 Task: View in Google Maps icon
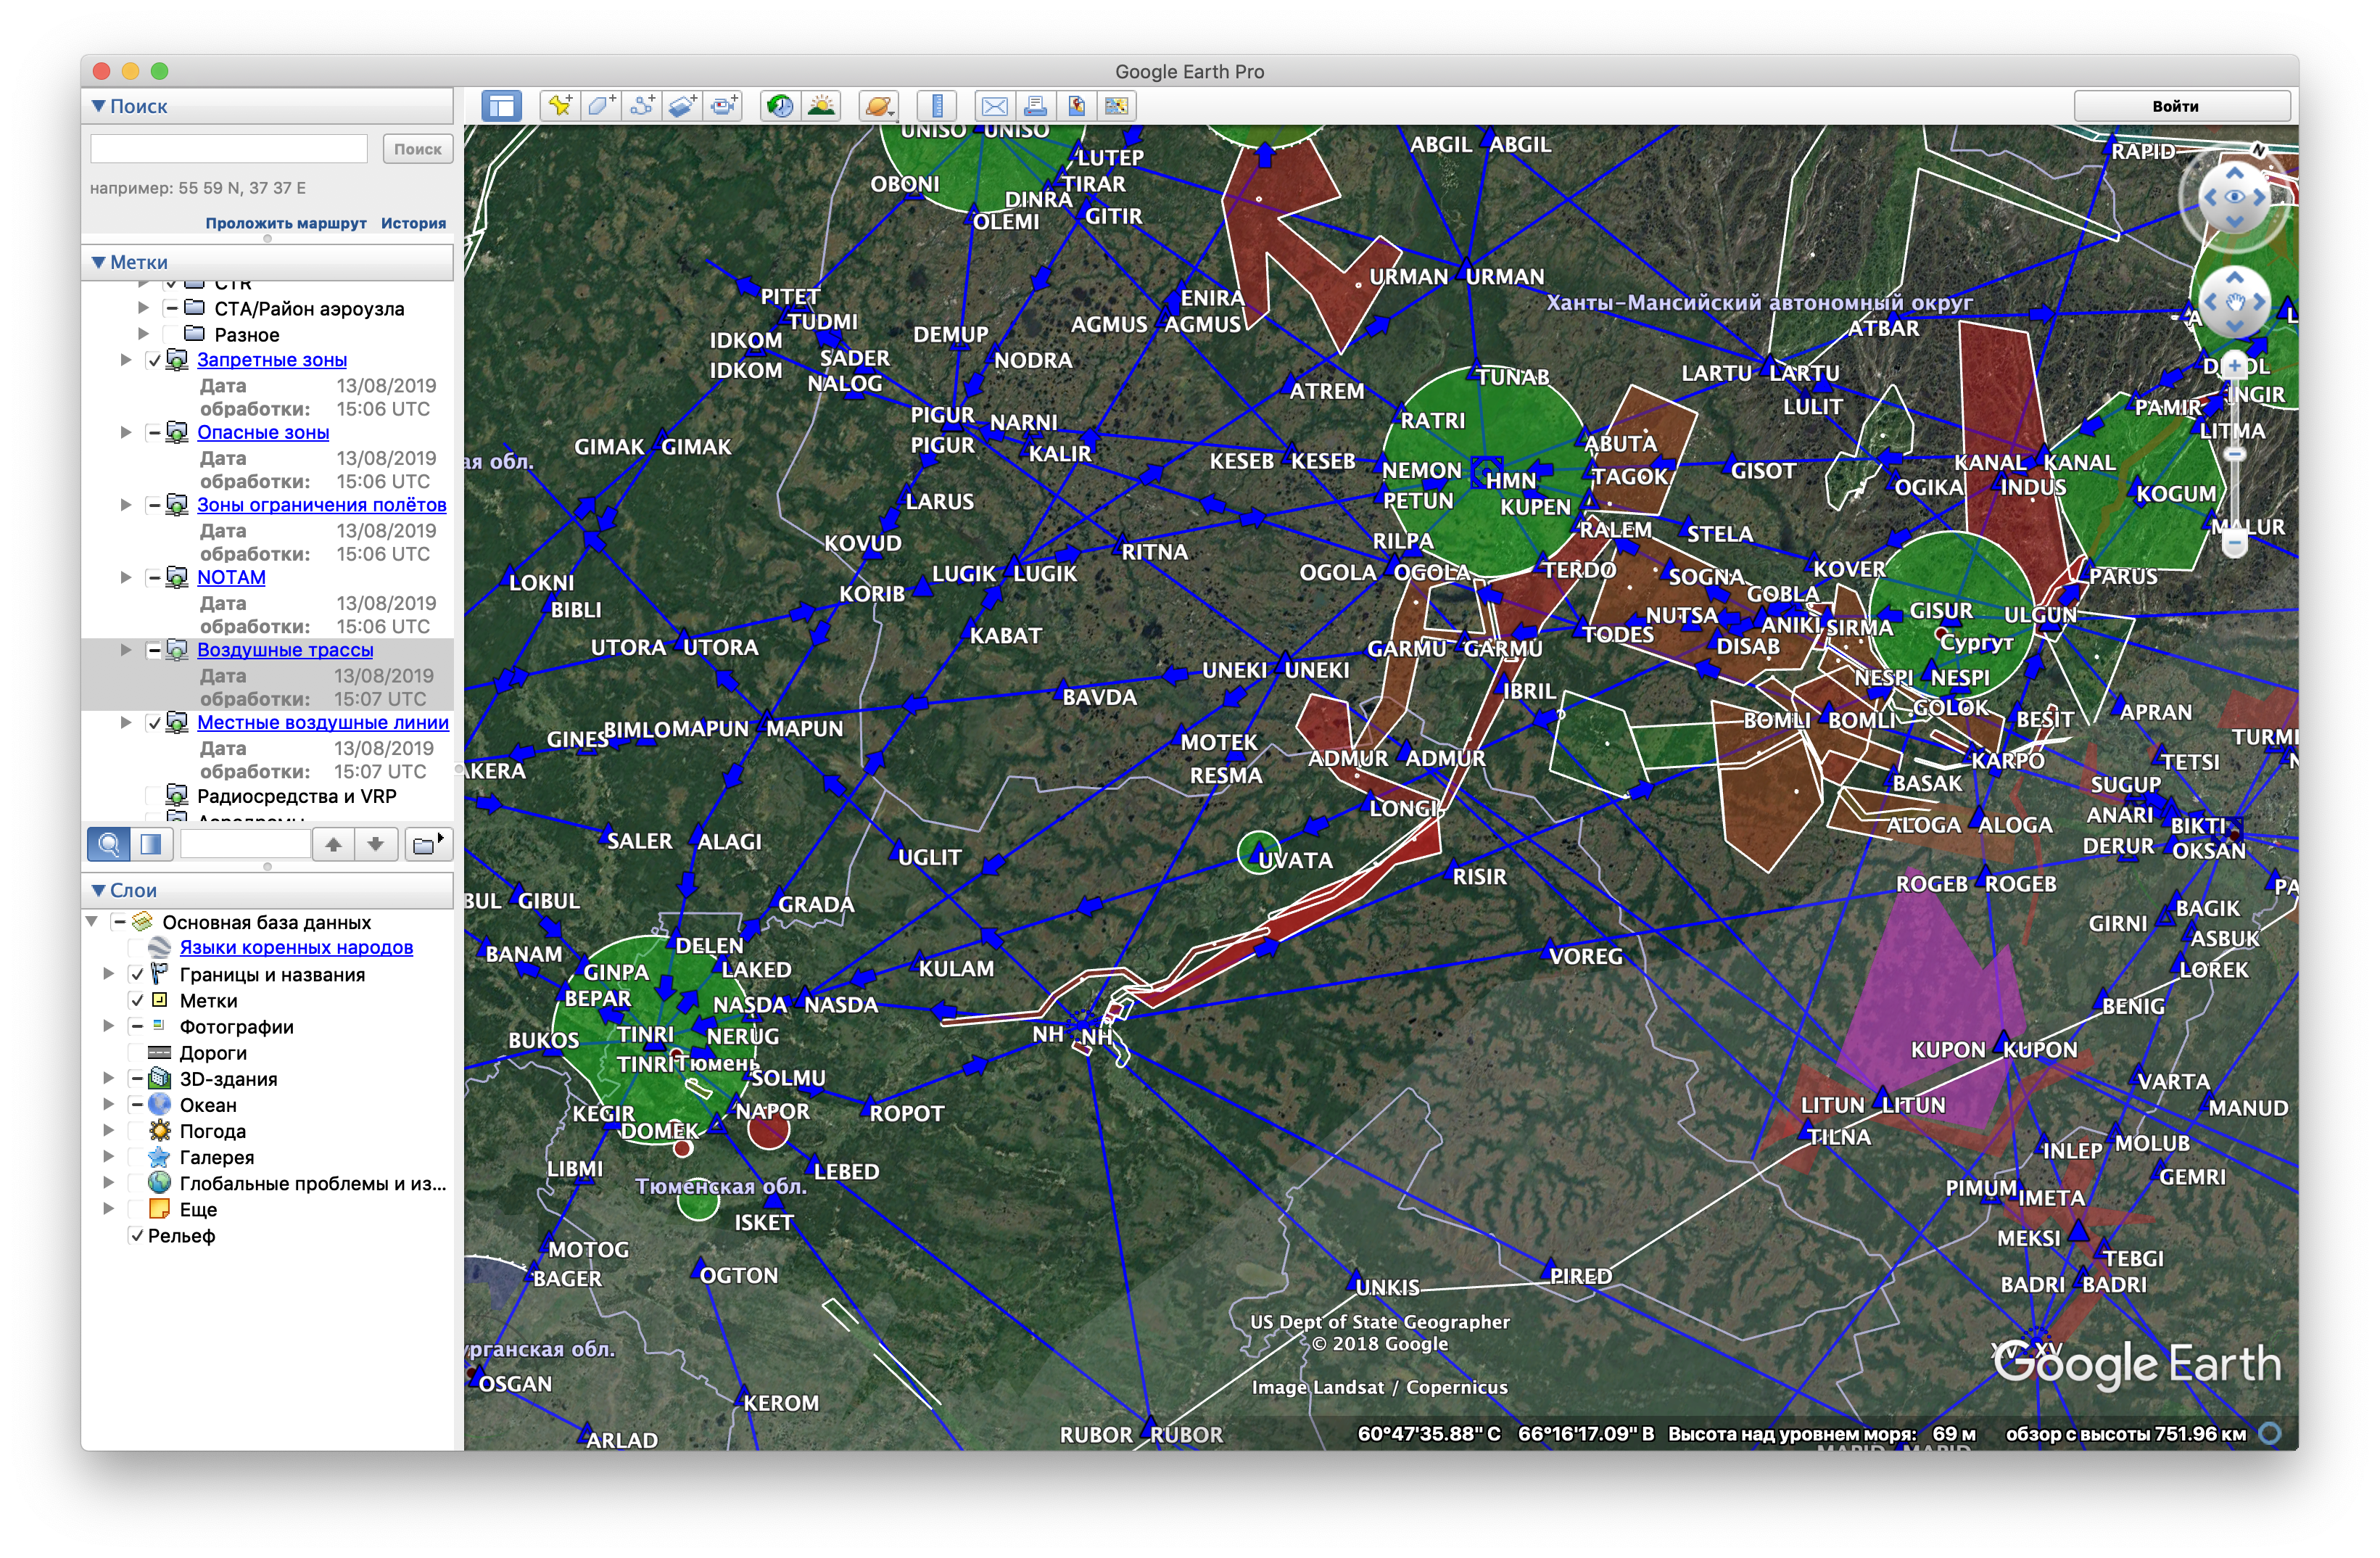1117,106
